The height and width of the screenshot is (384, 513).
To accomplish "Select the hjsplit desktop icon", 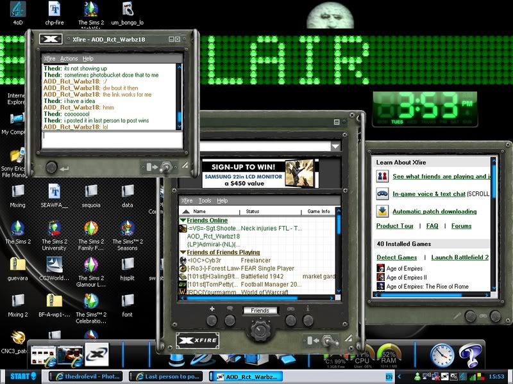I will point(127,269).
